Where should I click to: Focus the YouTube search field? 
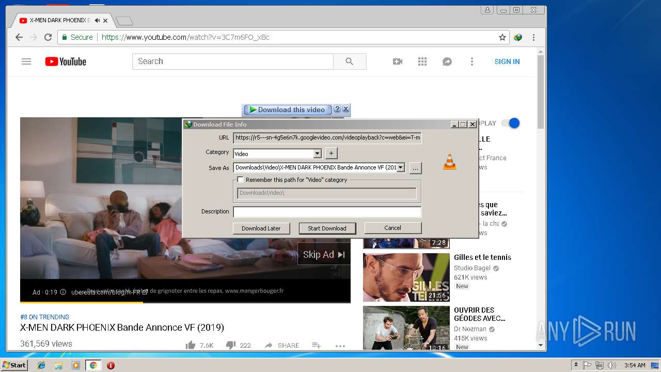233,61
